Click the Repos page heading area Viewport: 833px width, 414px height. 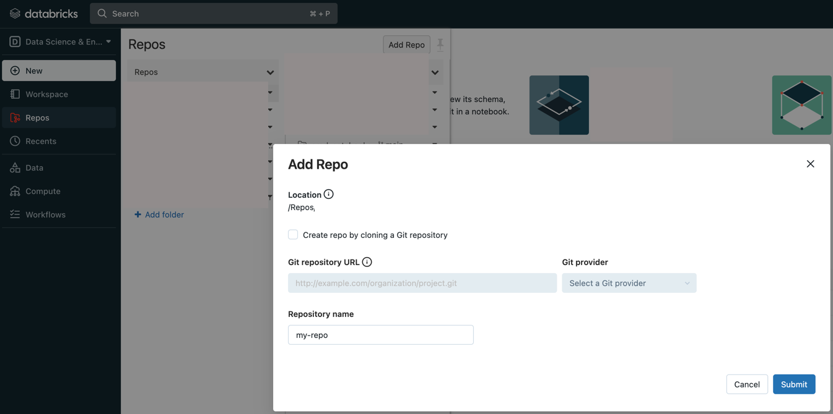[146, 44]
